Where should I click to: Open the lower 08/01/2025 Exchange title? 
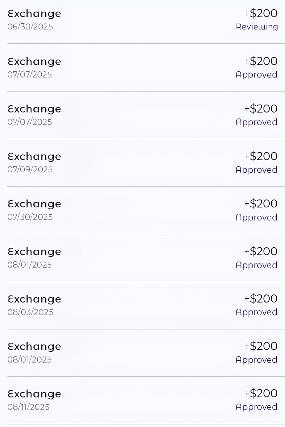pyautogui.click(x=34, y=346)
